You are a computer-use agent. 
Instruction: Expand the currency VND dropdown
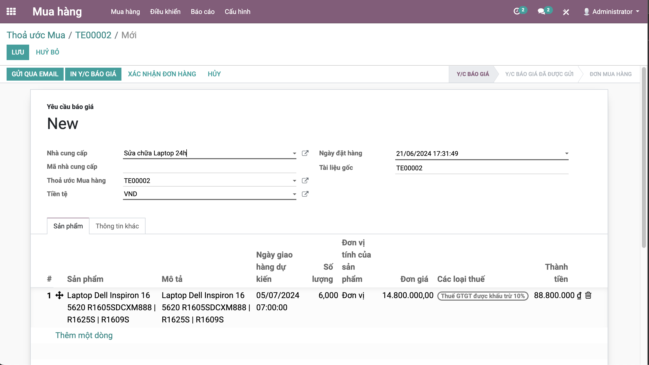pos(294,194)
